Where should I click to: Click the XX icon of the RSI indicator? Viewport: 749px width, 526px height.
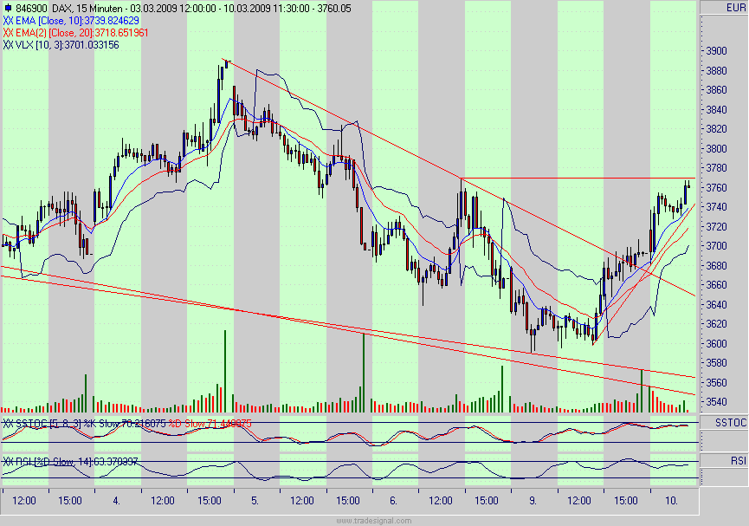tap(8, 459)
